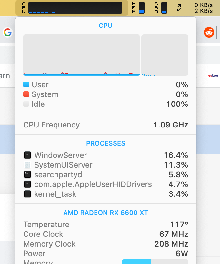This screenshot has width=220, height=264.
Task: Click the network speed readout in the menu bar
Action: tap(203, 7)
